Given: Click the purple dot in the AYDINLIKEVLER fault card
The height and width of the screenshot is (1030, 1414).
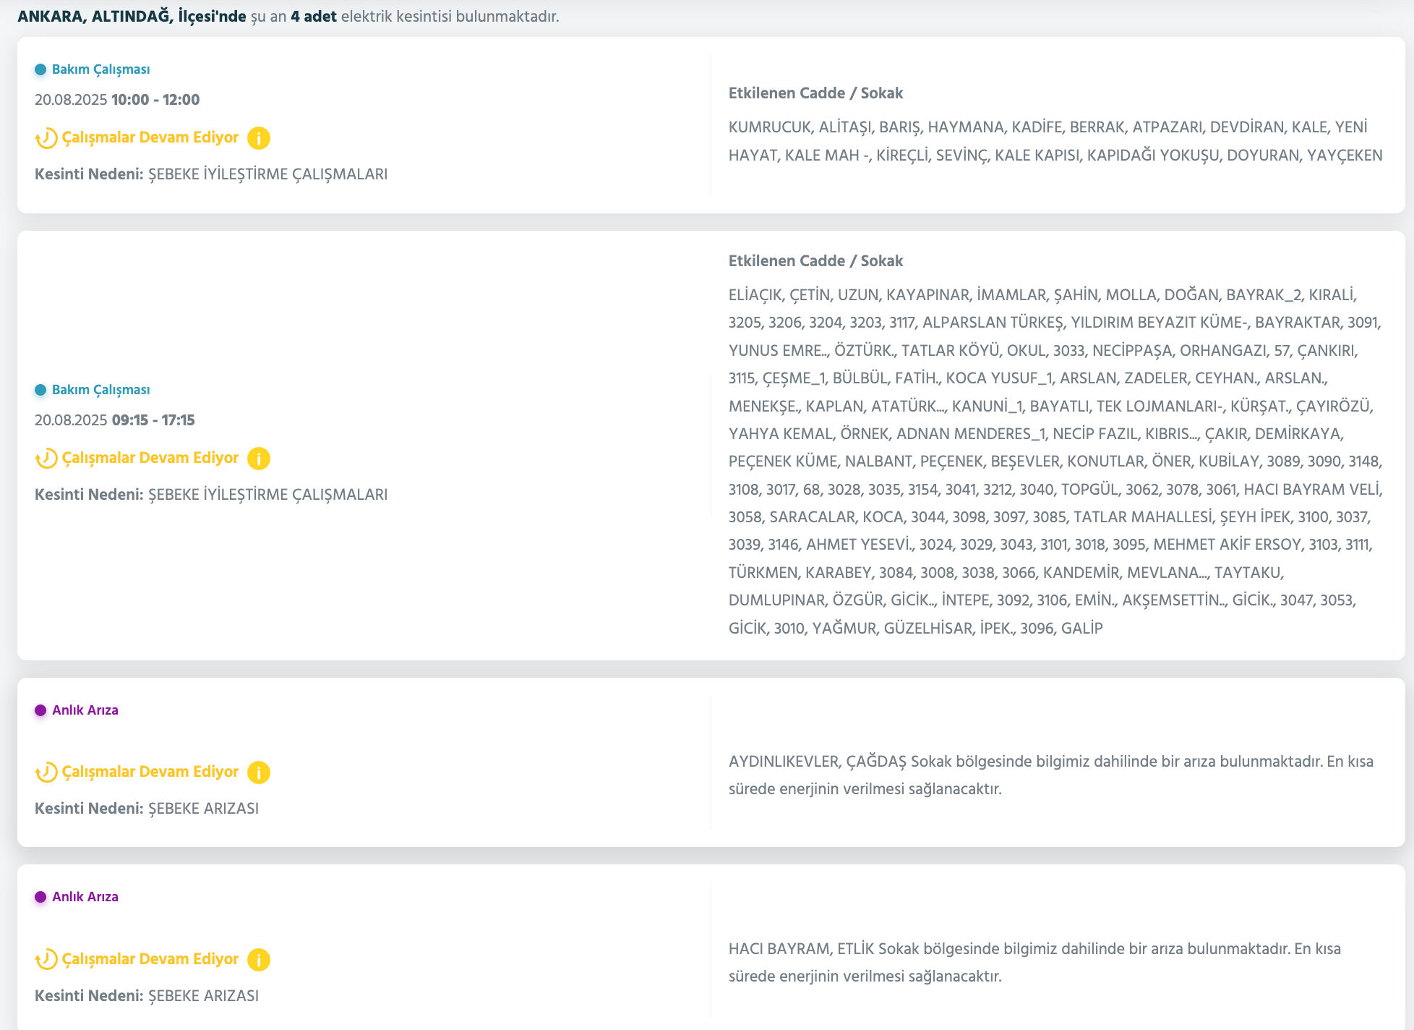Looking at the screenshot, I should 40,710.
